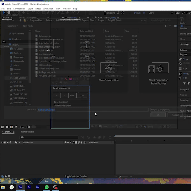The width and height of the screenshot is (191, 191).
Task: Click the timeline work area bar
Action: (x=153, y=136)
